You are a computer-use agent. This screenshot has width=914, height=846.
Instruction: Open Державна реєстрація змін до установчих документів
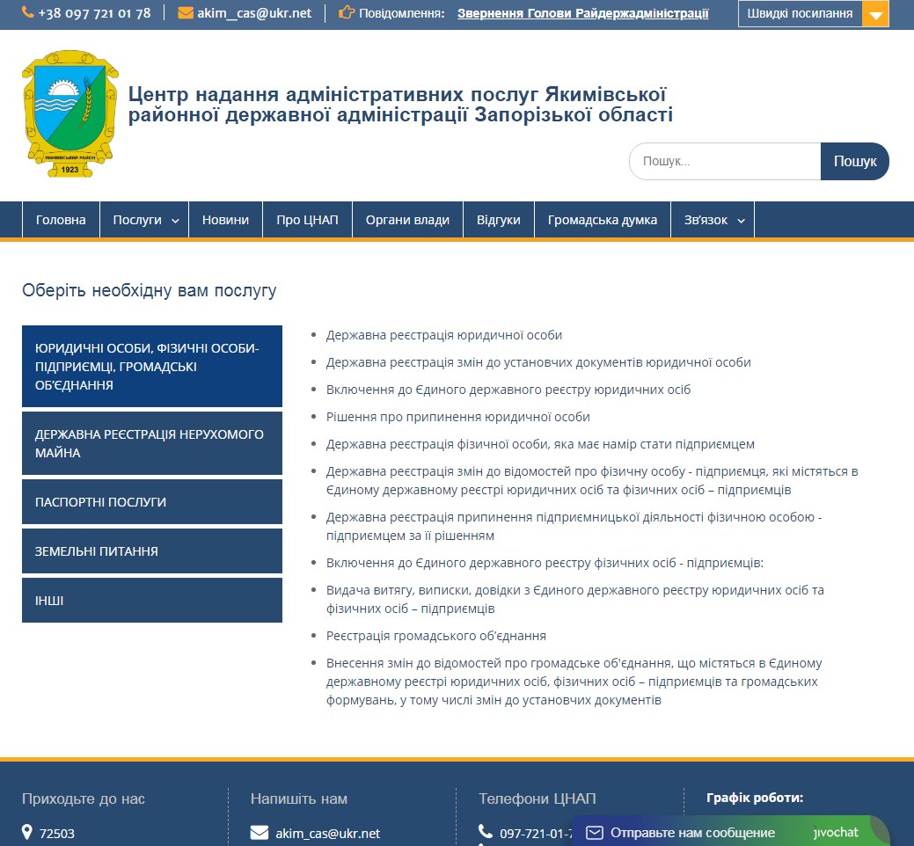(x=538, y=362)
